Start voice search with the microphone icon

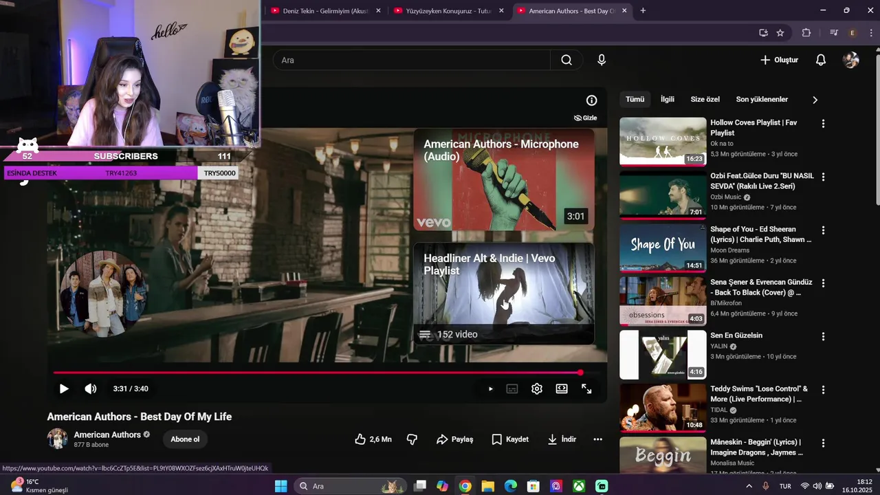click(602, 60)
